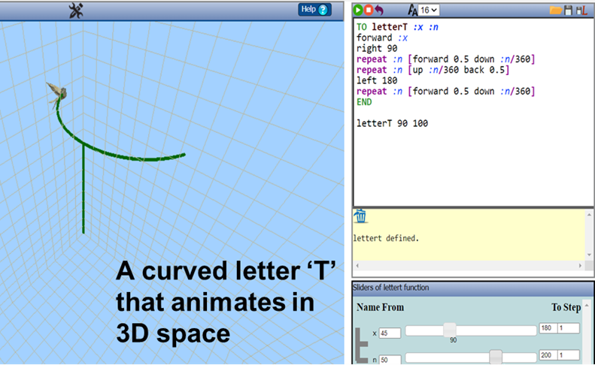Save the program with the floppy disk icon
The image size is (595, 365).
[569, 10]
